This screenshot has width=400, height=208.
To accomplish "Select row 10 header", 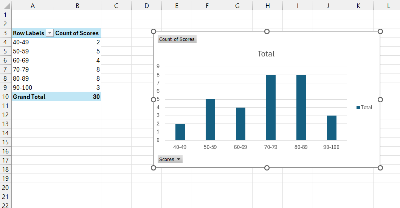I will pyautogui.click(x=6, y=97).
